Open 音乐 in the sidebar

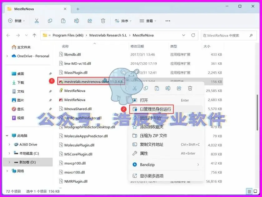(18, 109)
